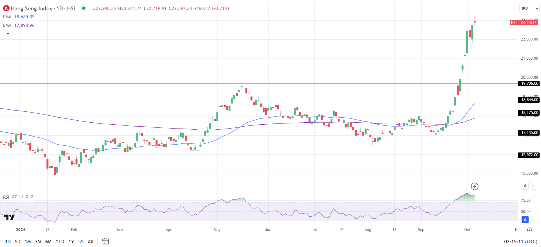The image size is (541, 247).
Task: Click the 75.00 RSI axis label
Action: tap(526, 201)
